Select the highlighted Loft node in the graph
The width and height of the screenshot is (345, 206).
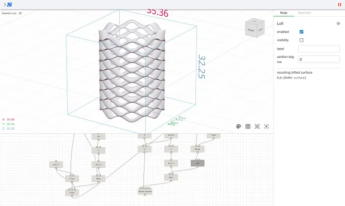pos(197,163)
